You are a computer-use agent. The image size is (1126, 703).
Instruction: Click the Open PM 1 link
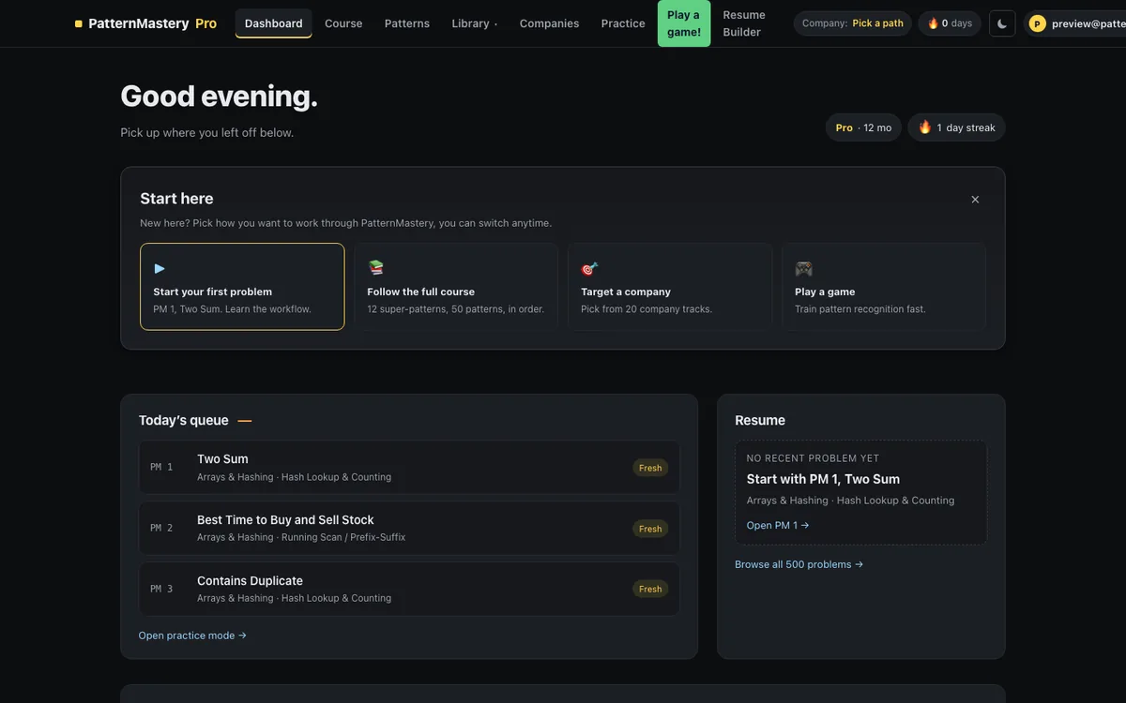coord(778,525)
